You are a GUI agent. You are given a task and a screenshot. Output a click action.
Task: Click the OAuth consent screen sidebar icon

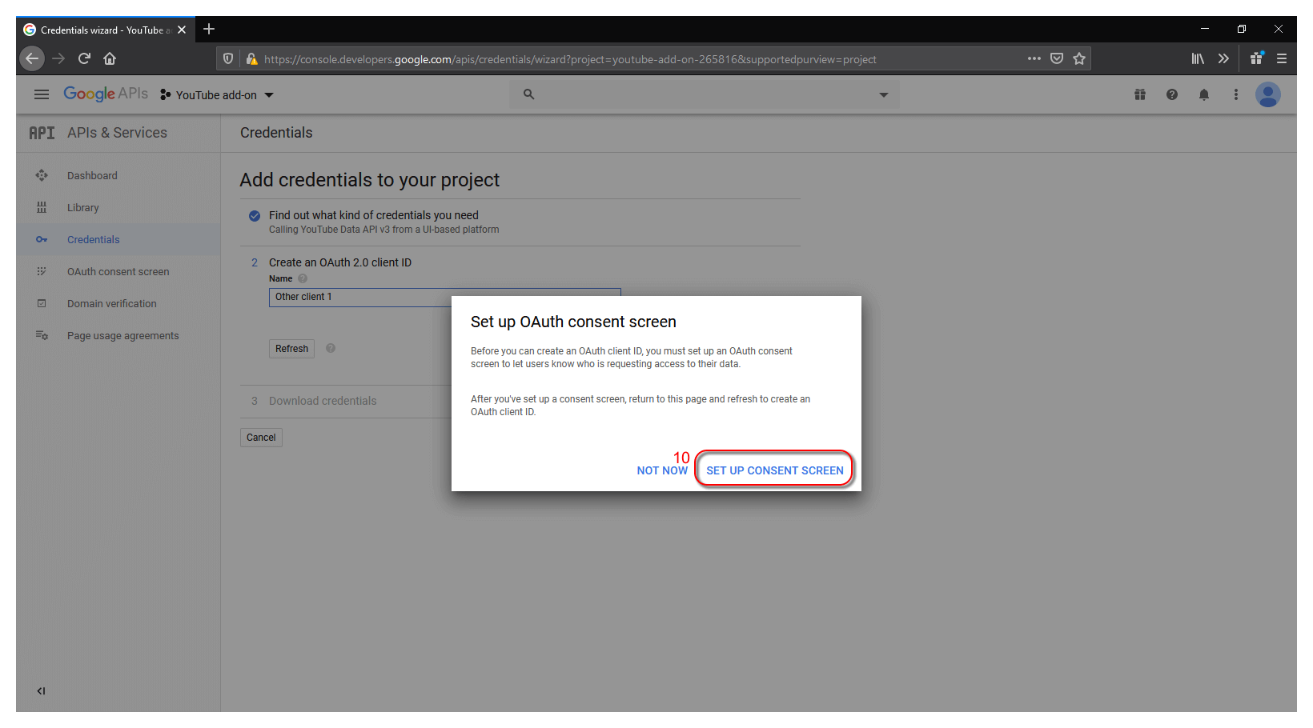click(x=42, y=271)
